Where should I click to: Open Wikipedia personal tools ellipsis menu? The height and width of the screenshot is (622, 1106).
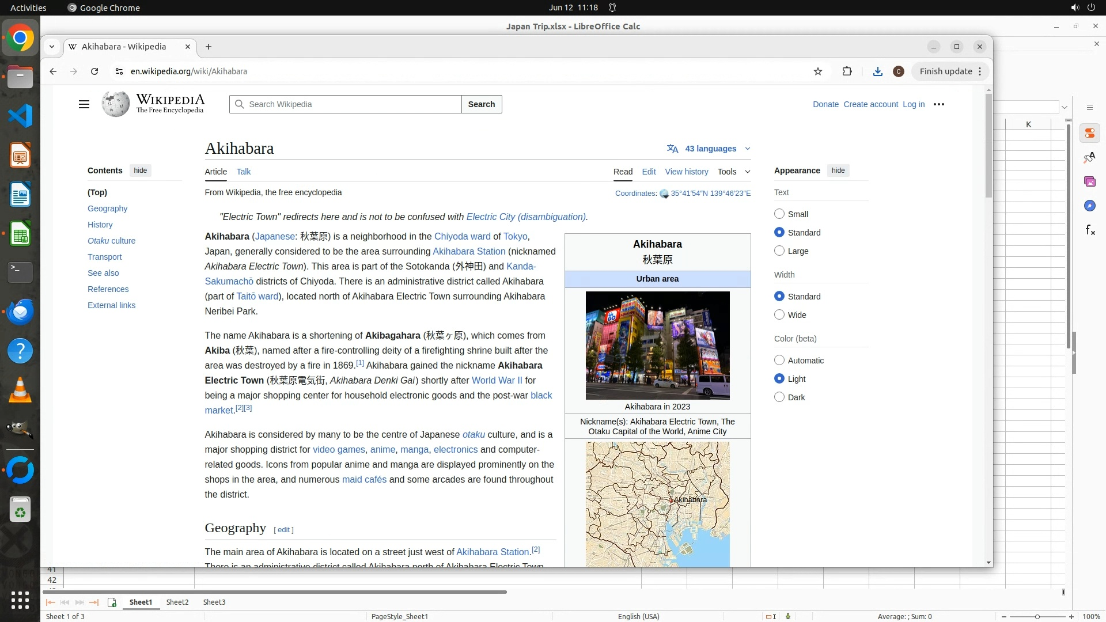point(939,104)
